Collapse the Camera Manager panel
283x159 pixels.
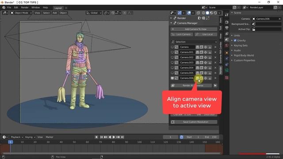(x=171, y=23)
